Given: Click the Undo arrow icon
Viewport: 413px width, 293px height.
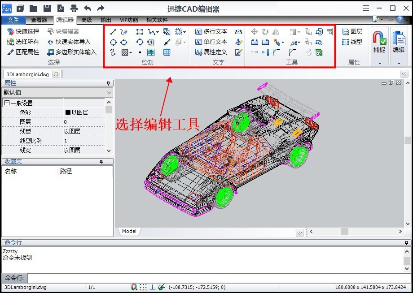Looking at the screenshot, I should pos(88,8).
